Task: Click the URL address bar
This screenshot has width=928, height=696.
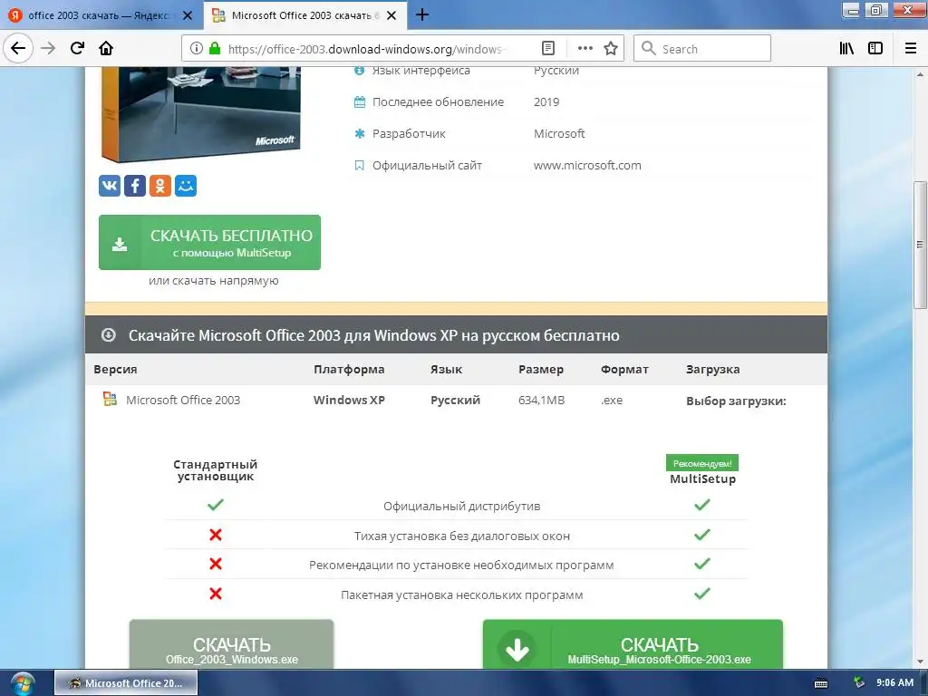Action: [364, 49]
